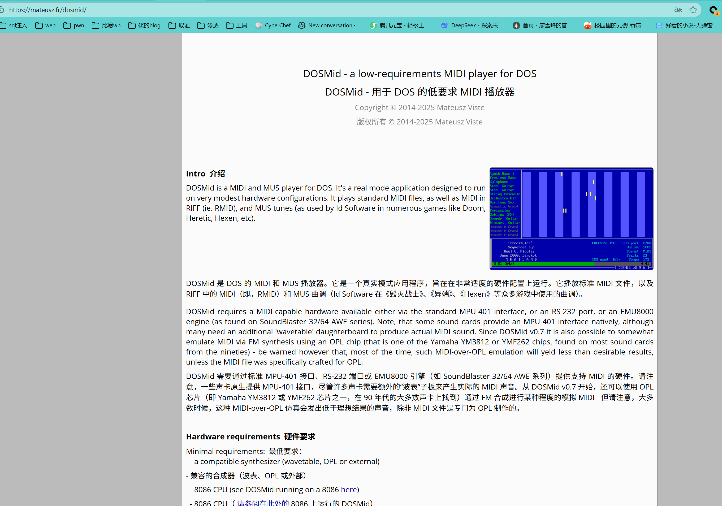Image resolution: width=722 pixels, height=506 pixels.
Task: Click the 'here' link about 8086 CPU
Action: 348,489
